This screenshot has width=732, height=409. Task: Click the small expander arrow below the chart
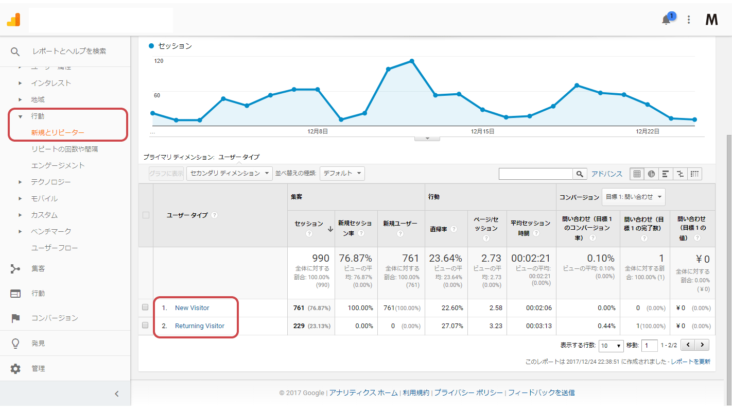pyautogui.click(x=427, y=139)
